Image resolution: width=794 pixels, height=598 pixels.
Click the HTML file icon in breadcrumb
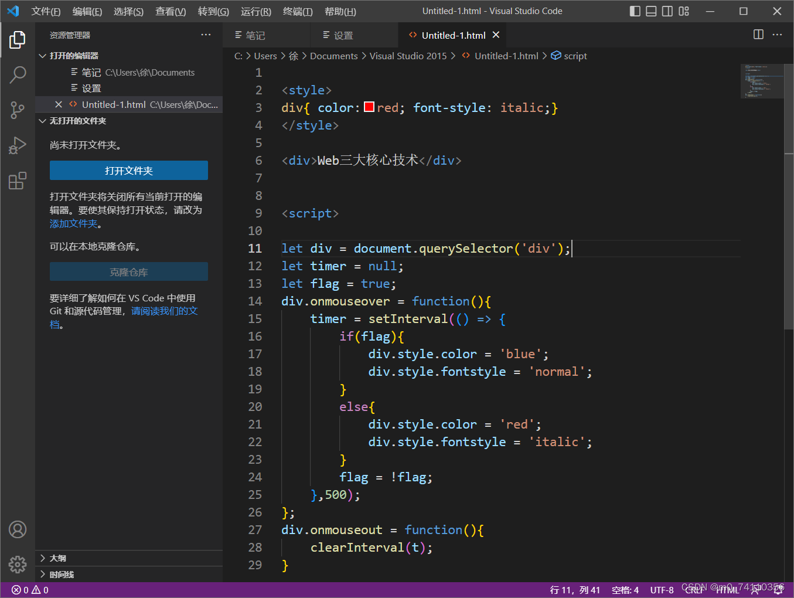coord(466,56)
